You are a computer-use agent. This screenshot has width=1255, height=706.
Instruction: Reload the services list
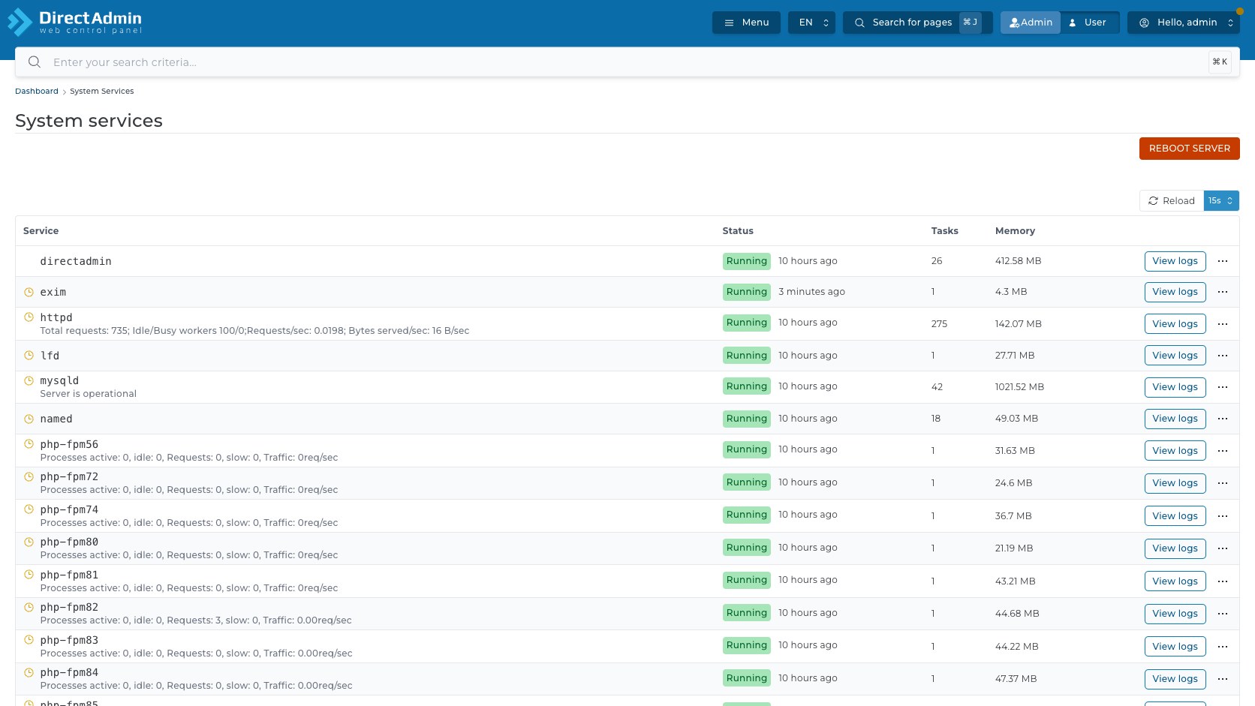(x=1172, y=201)
